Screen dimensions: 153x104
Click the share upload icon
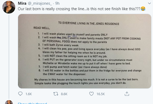point(127,94)
